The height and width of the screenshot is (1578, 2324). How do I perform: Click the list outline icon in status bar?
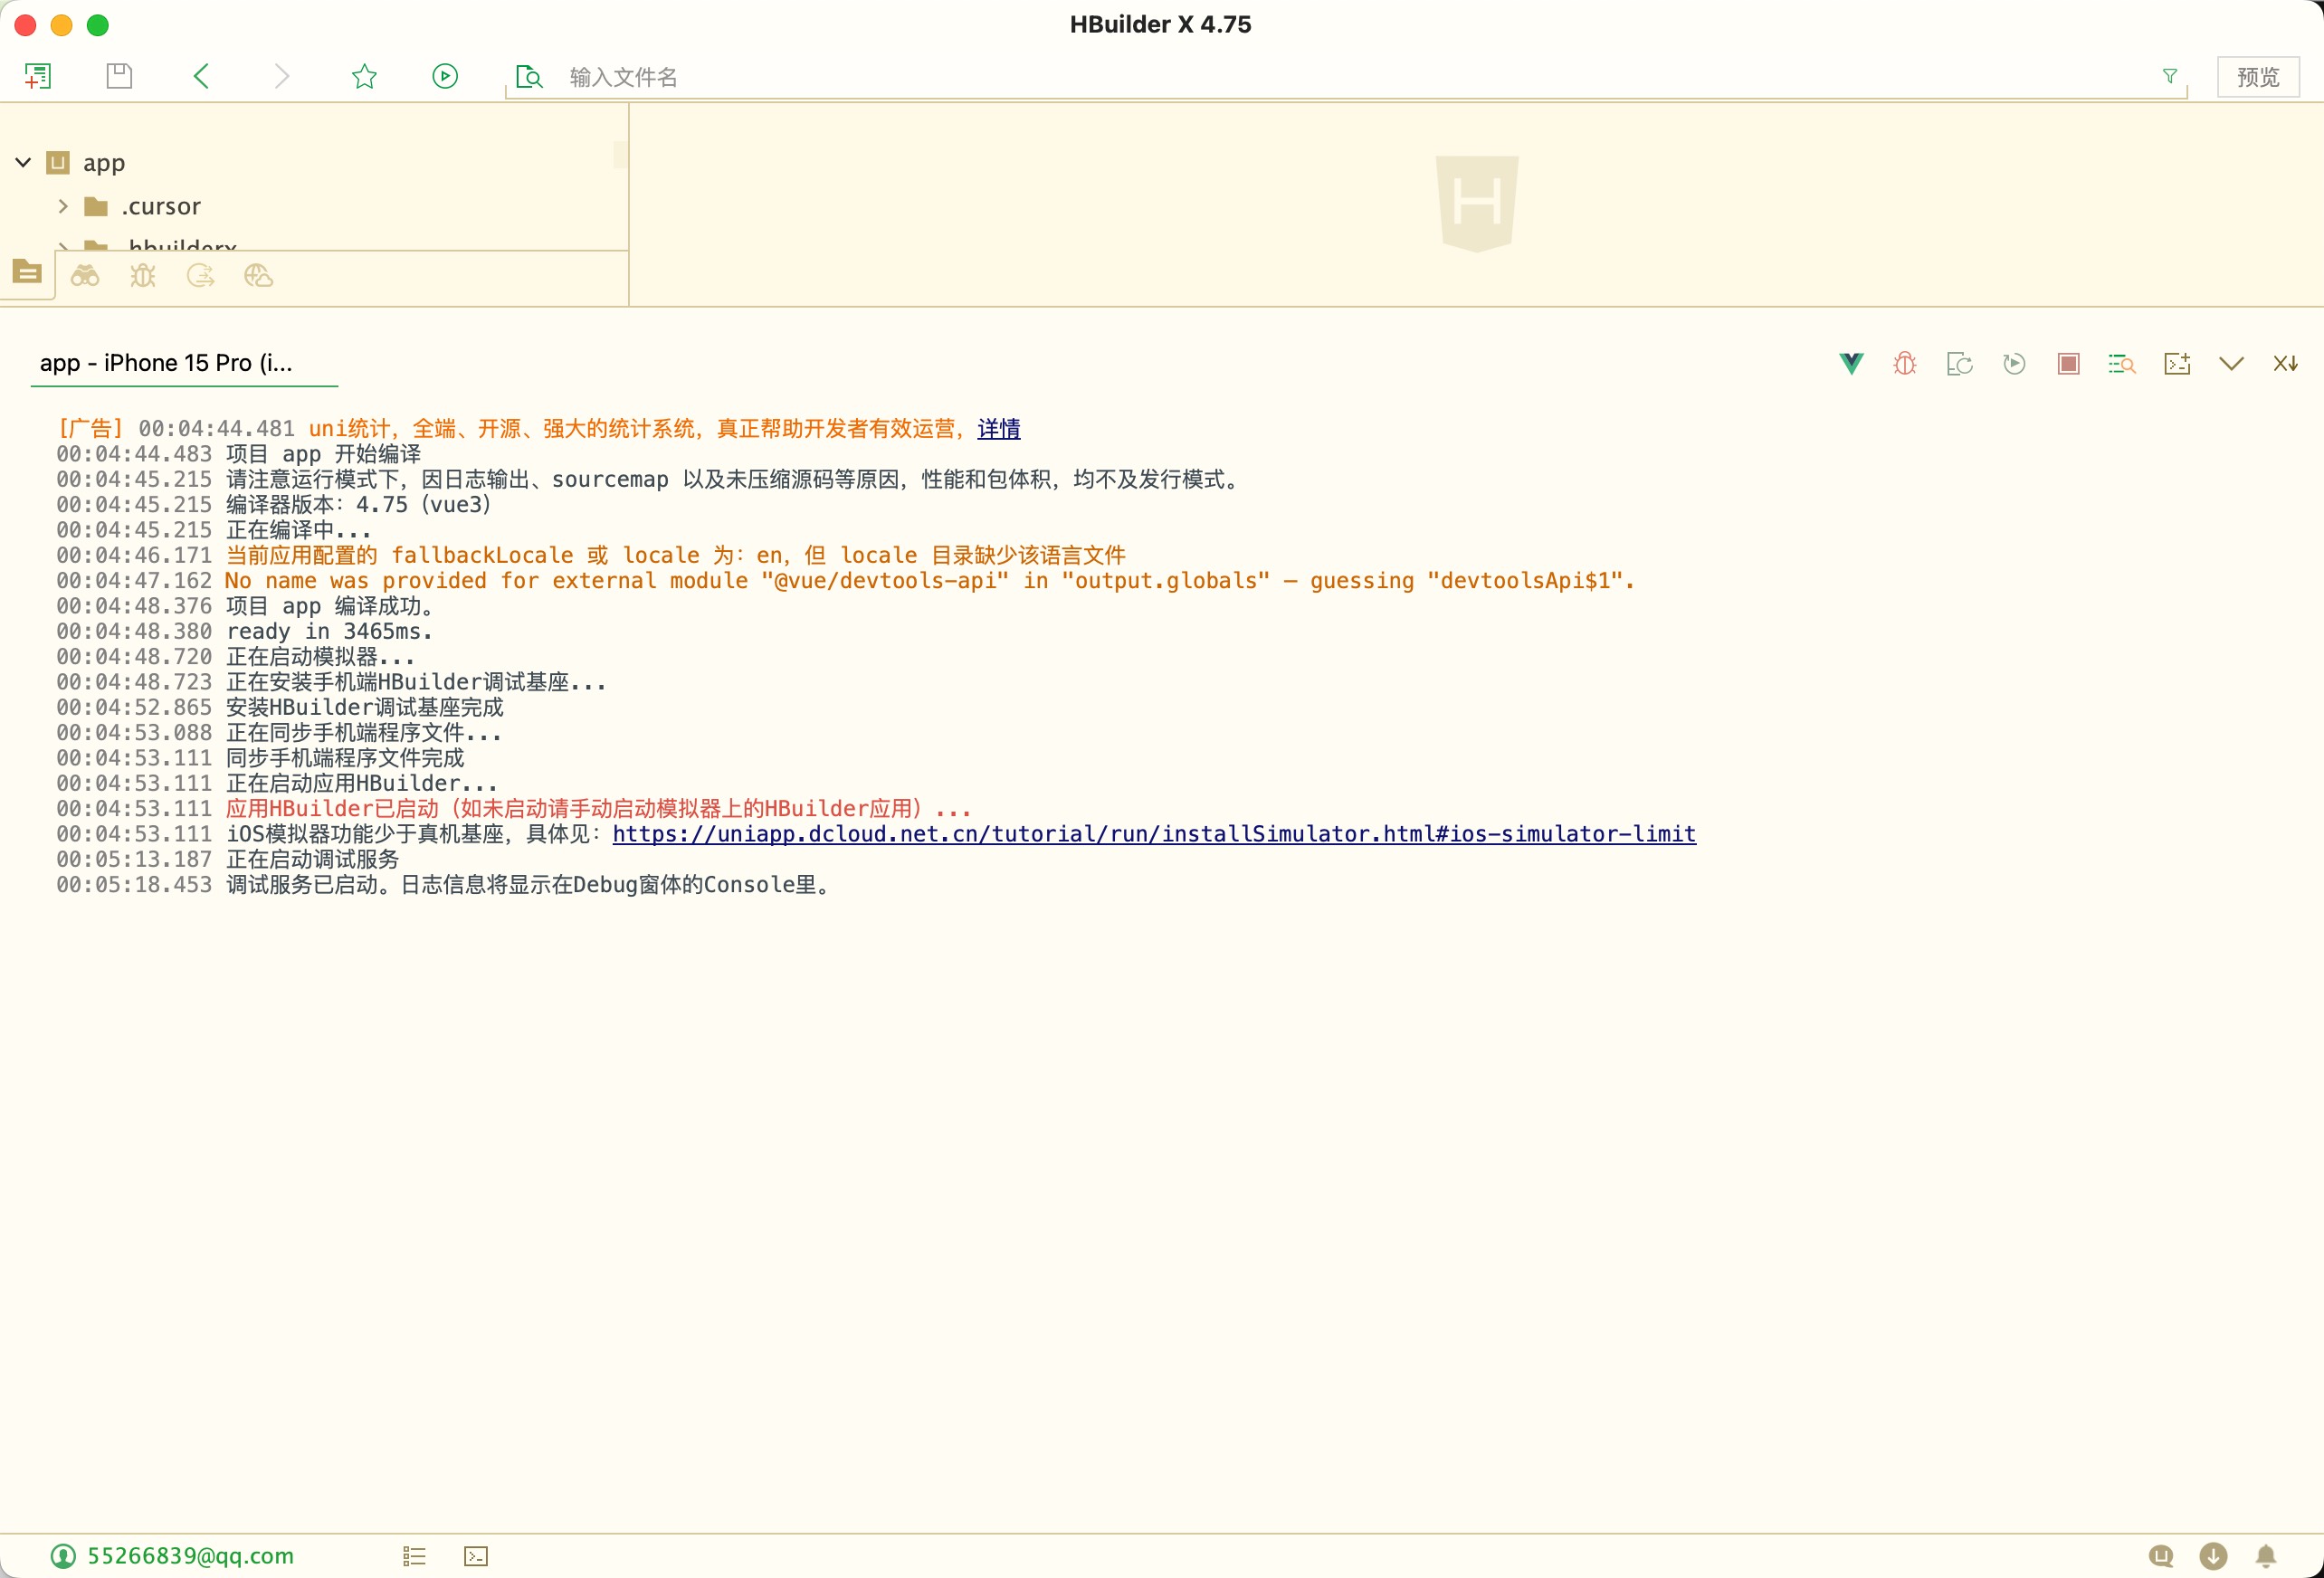tap(414, 1556)
